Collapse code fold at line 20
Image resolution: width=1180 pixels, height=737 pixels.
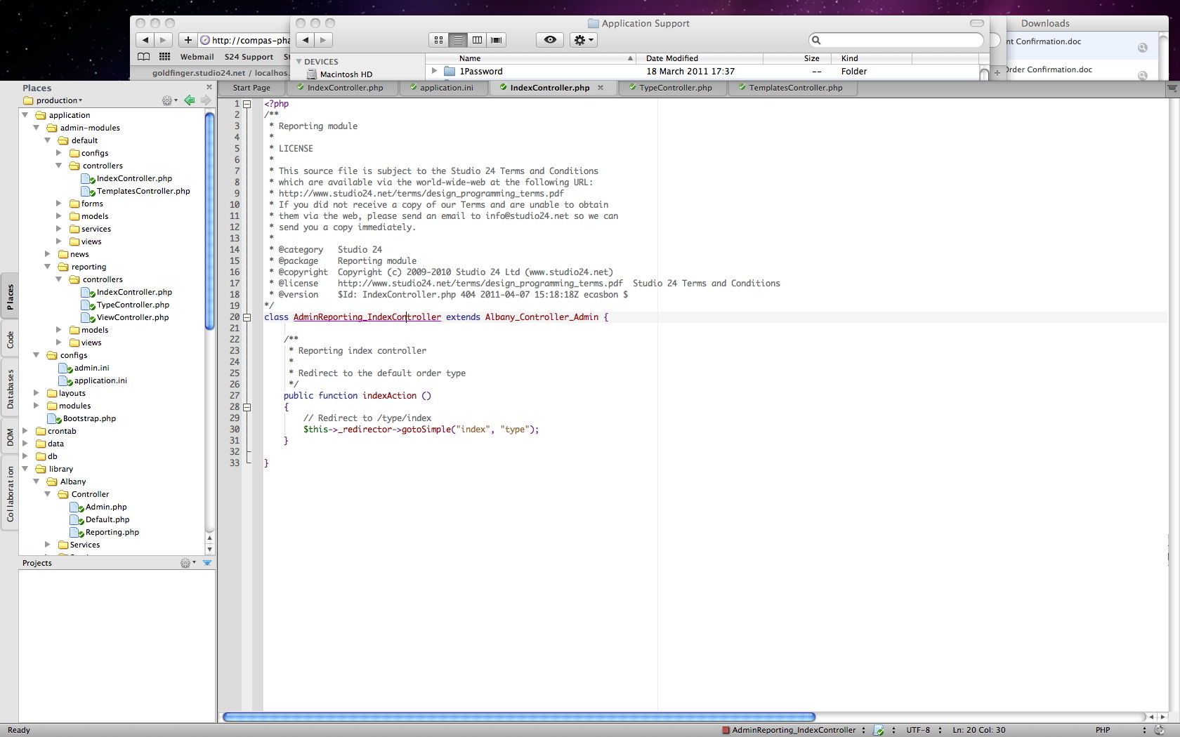247,317
